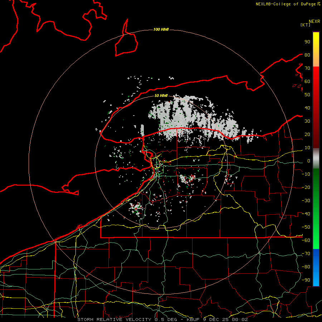This screenshot has height=322, width=322.
Task: Select the 60 value on the velocity scale
Action: coord(307,82)
